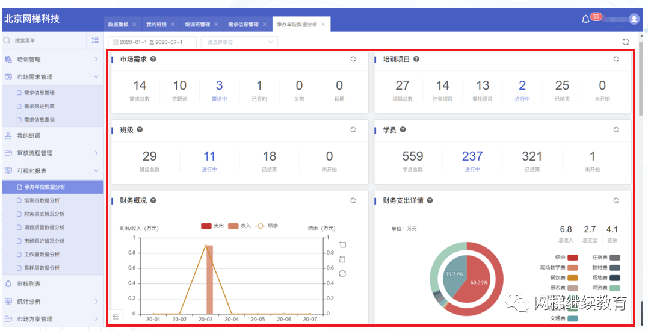Image resolution: width=648 pixels, height=331 pixels.
Task: Collapse the 可视化报表 menu
Action: point(52,171)
